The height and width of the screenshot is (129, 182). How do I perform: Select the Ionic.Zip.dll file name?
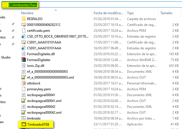pyautogui.click(x=36, y=66)
